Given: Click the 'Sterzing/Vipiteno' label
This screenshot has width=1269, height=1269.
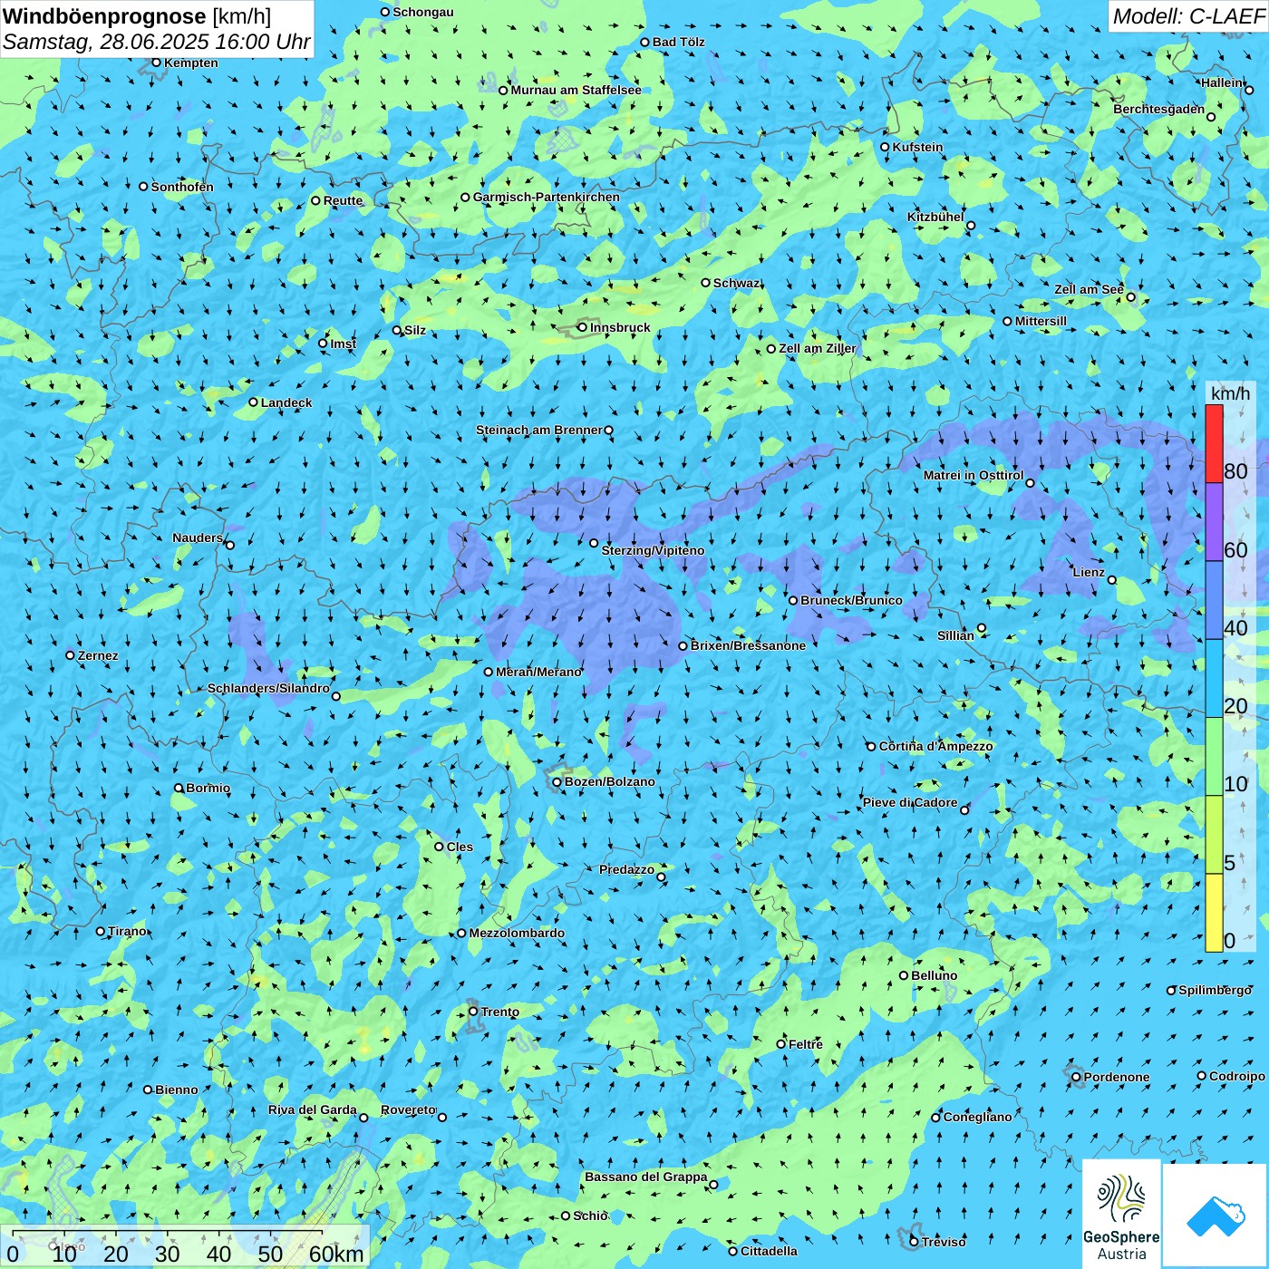Looking at the screenshot, I should pos(653,550).
